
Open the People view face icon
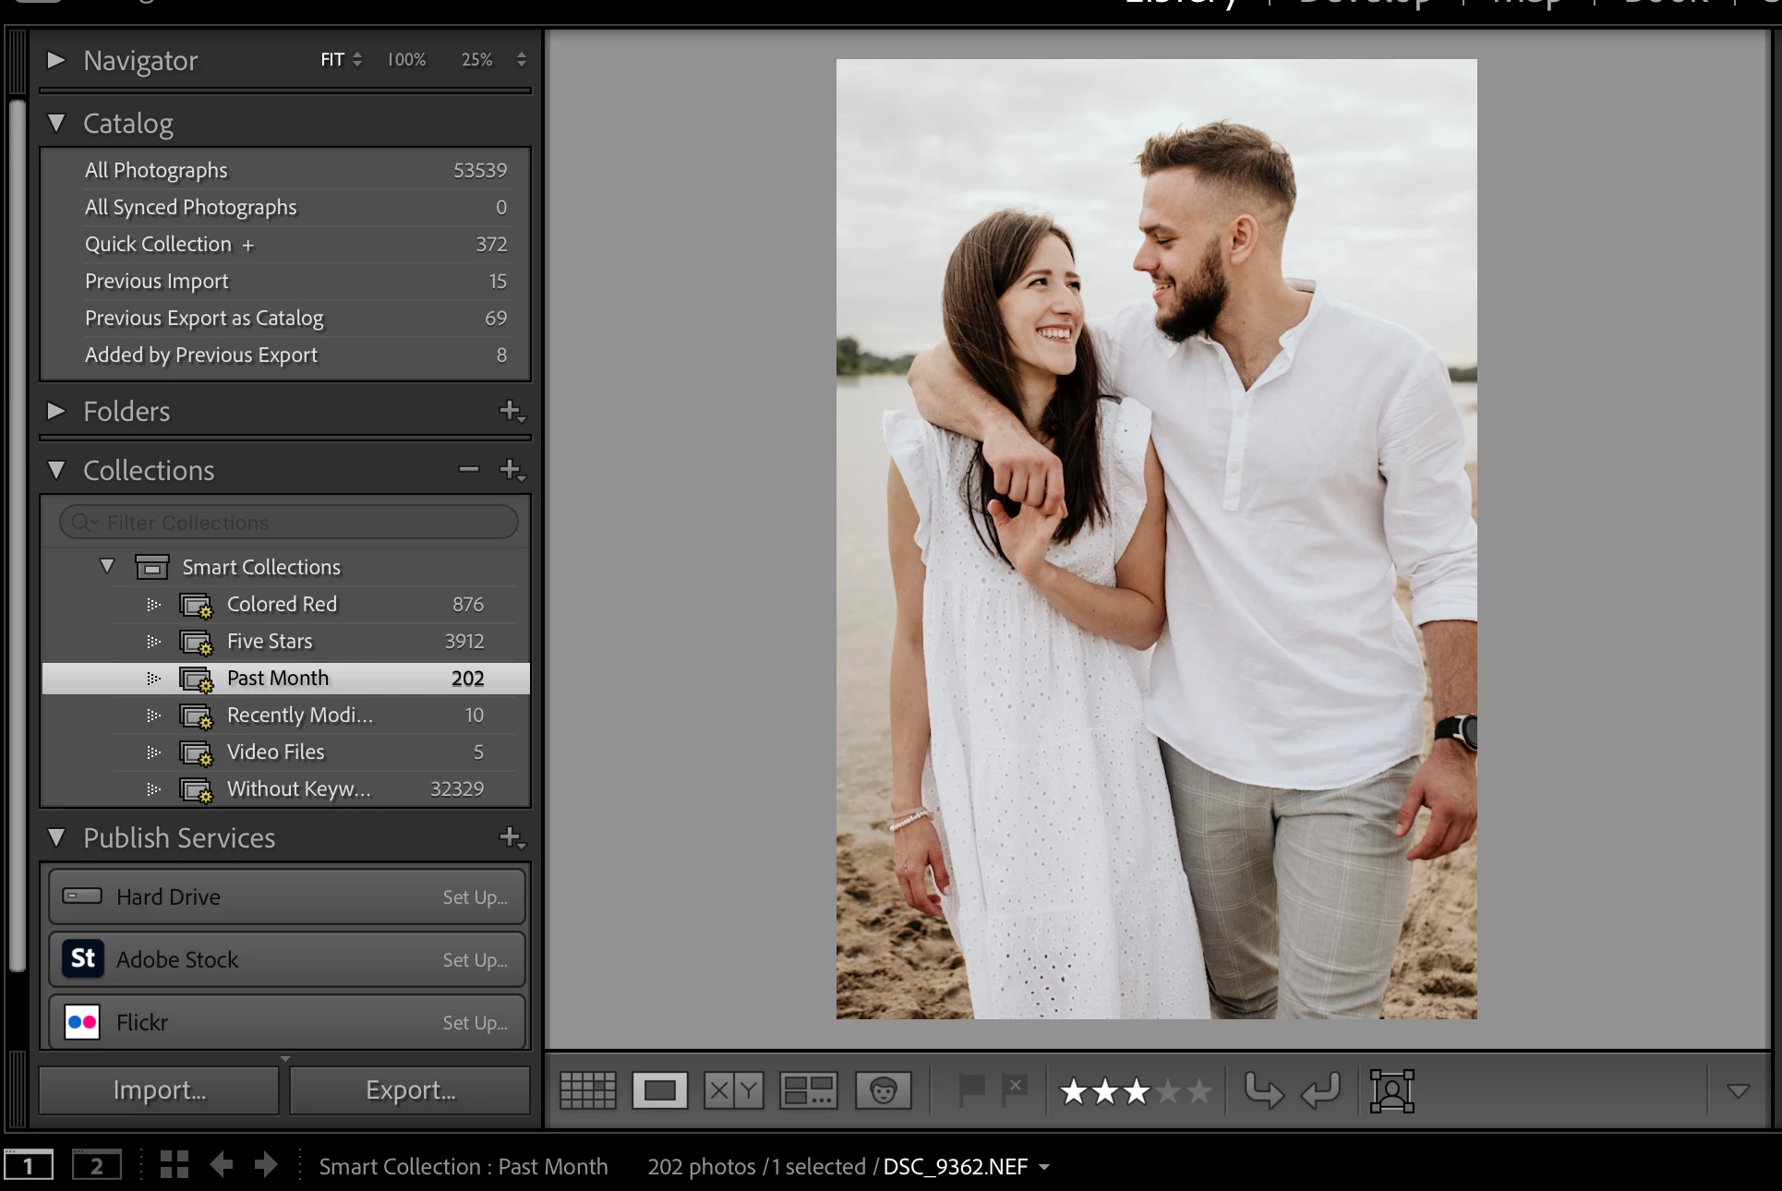[x=883, y=1090]
